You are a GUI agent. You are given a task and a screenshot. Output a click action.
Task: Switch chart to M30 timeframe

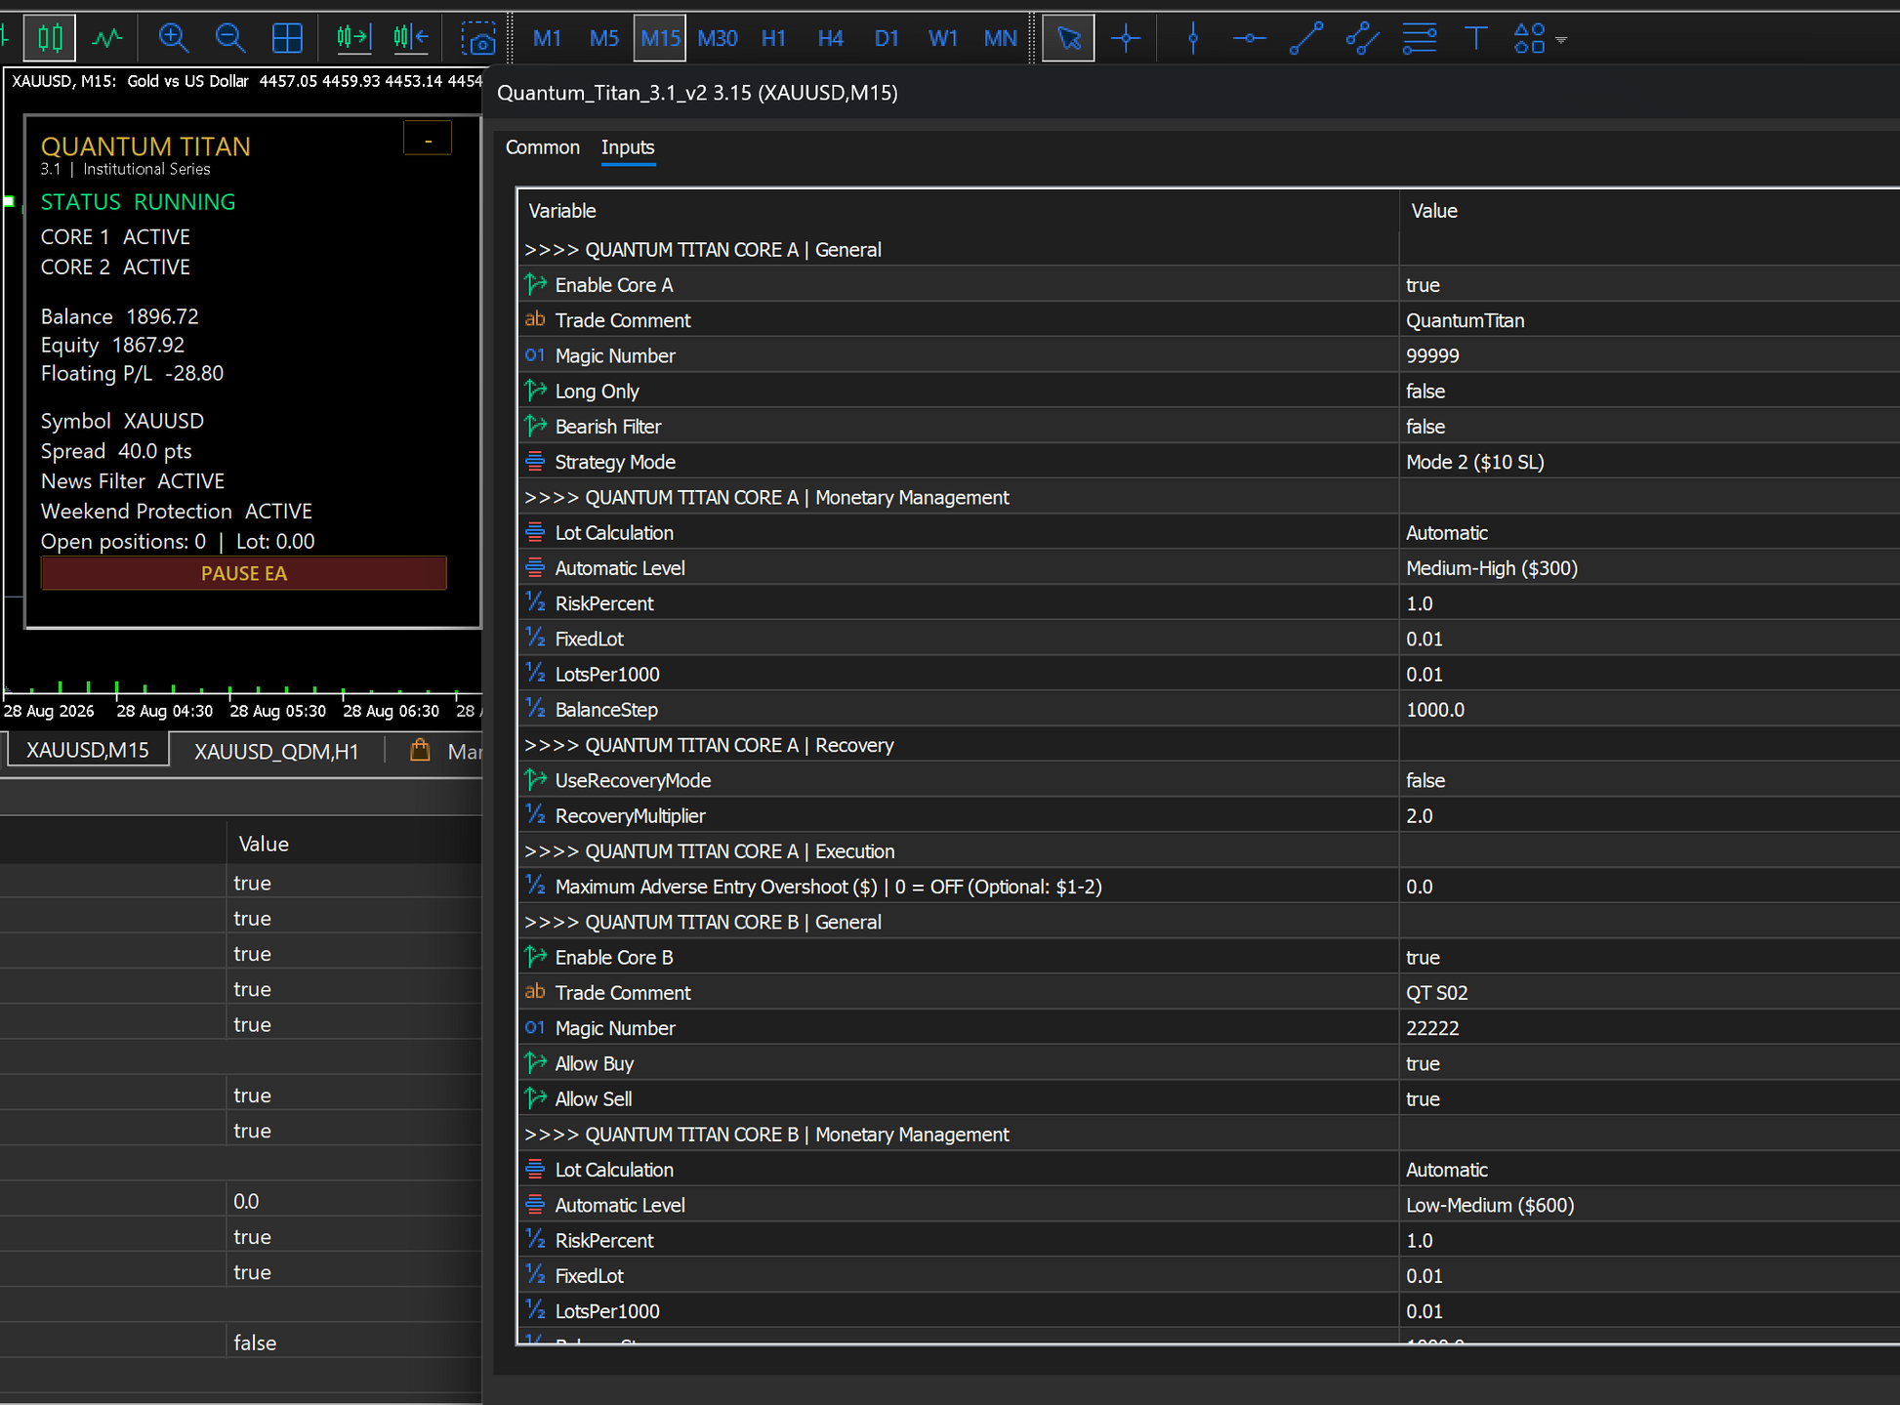[x=718, y=38]
